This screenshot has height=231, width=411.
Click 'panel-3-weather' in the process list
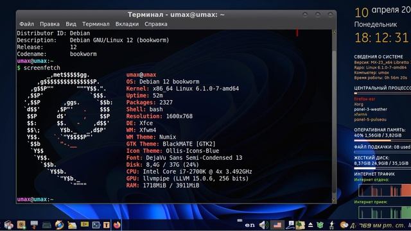pos(371,109)
